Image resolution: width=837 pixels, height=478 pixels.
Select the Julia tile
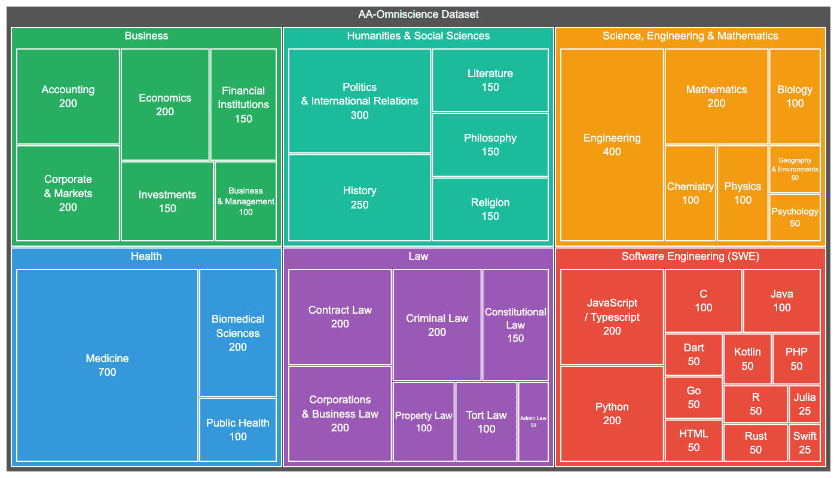805,404
